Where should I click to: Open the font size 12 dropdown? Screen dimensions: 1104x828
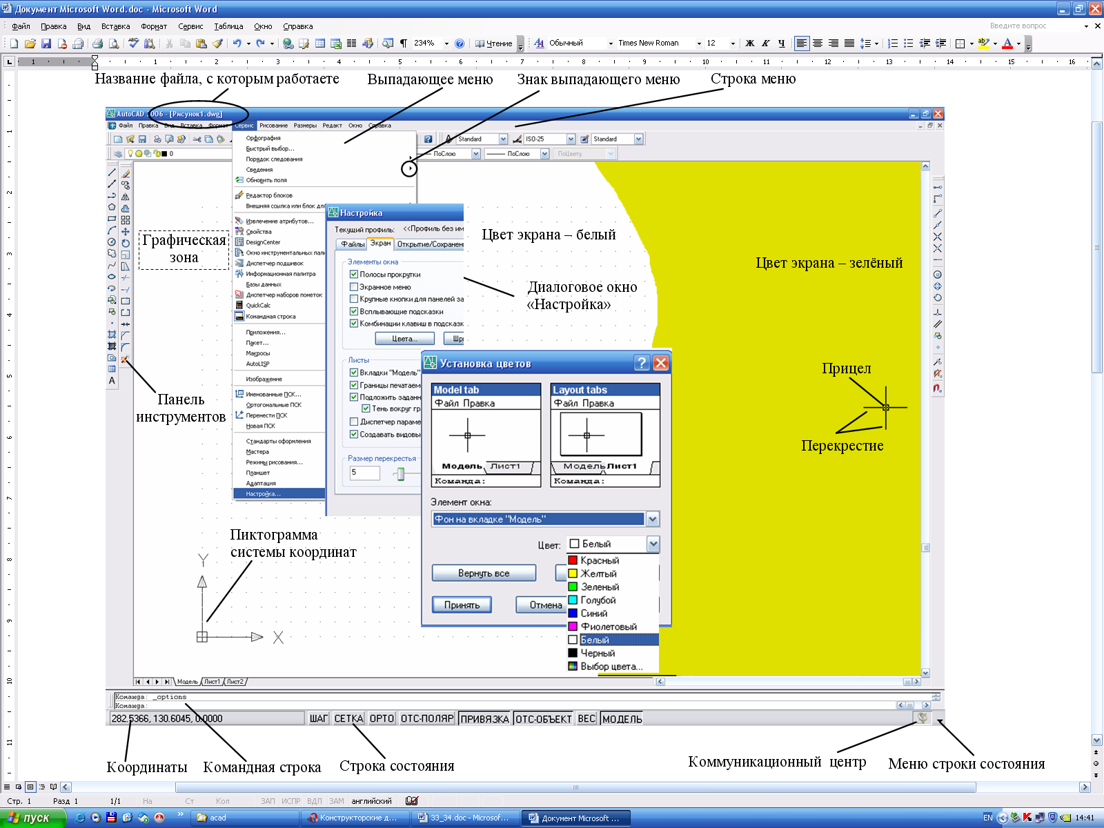pos(733,43)
